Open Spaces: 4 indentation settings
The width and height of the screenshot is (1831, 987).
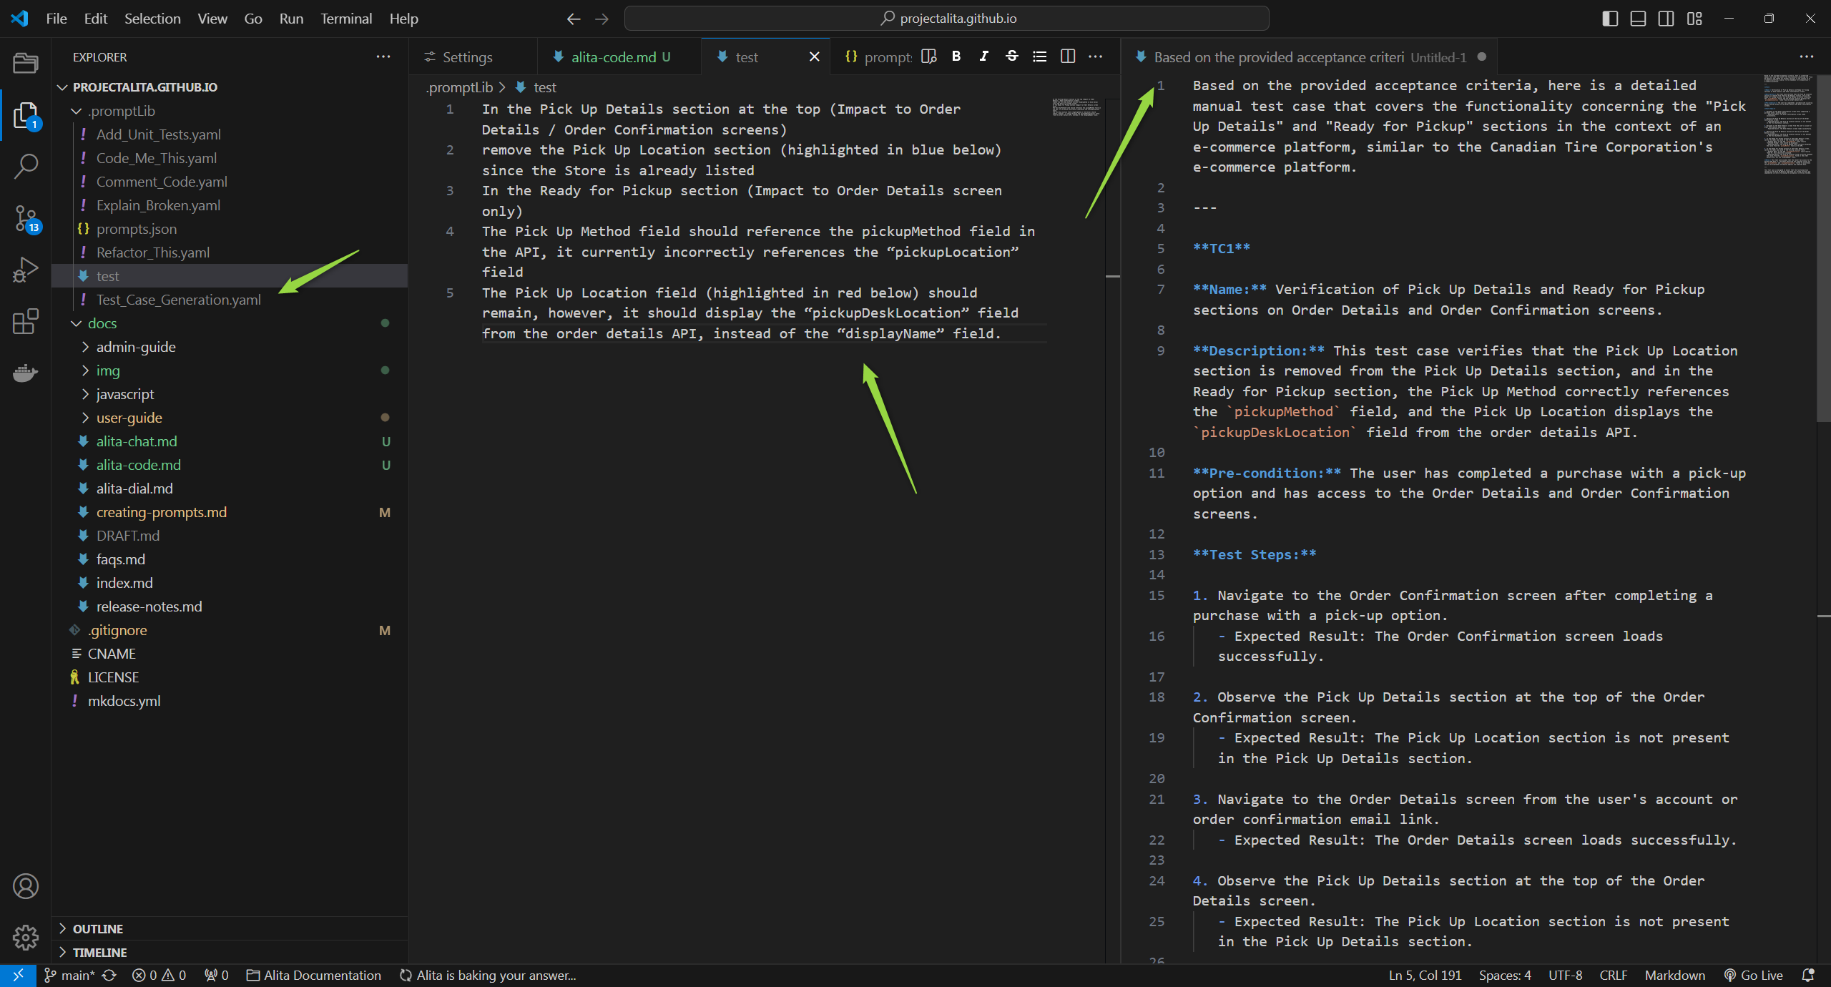coord(1505,975)
